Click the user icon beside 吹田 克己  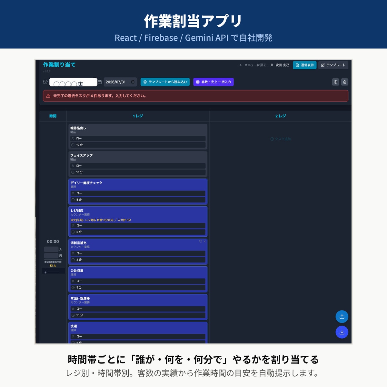point(272,65)
